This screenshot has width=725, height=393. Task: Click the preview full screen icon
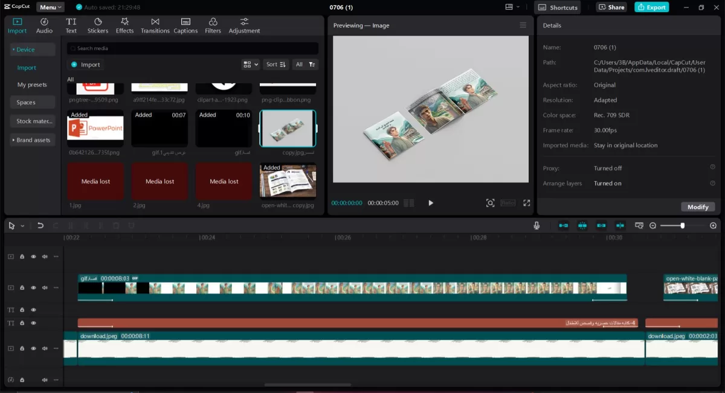pyautogui.click(x=527, y=203)
